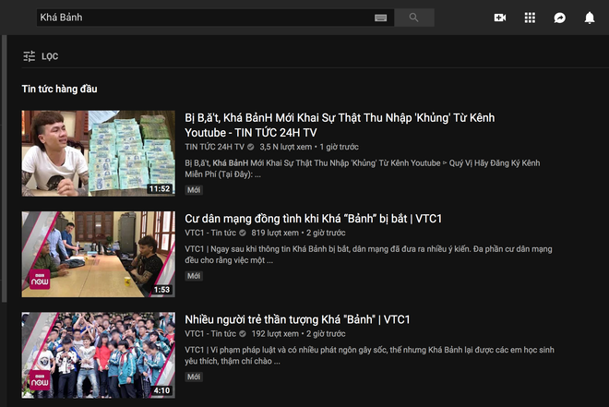
Task: Open the messages share icon
Action: point(560,18)
